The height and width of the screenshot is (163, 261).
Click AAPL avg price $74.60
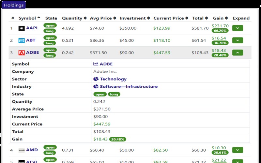97,28
